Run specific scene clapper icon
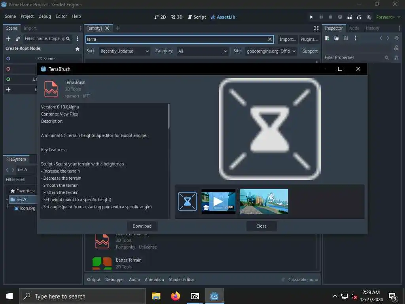This screenshot has height=304, width=405. pyautogui.click(x=359, y=17)
